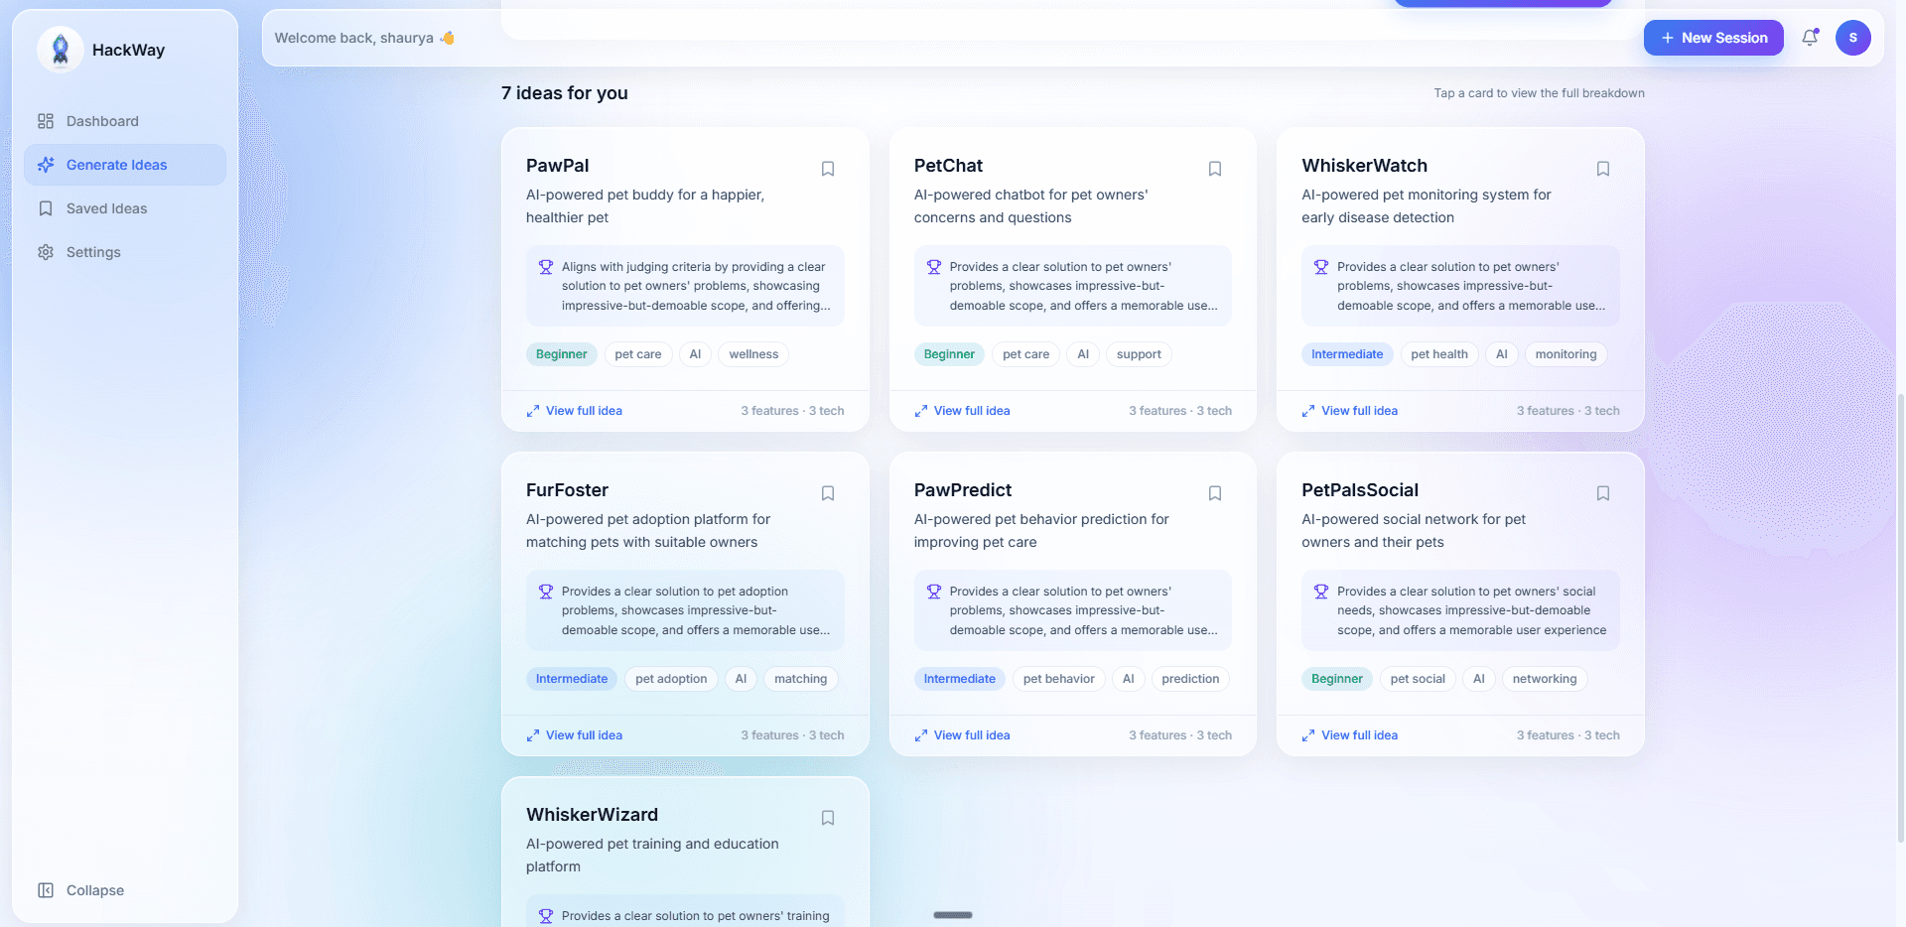Open Settings in the sidebar
Viewport: 1906px width, 927px height.
pos(125,252)
